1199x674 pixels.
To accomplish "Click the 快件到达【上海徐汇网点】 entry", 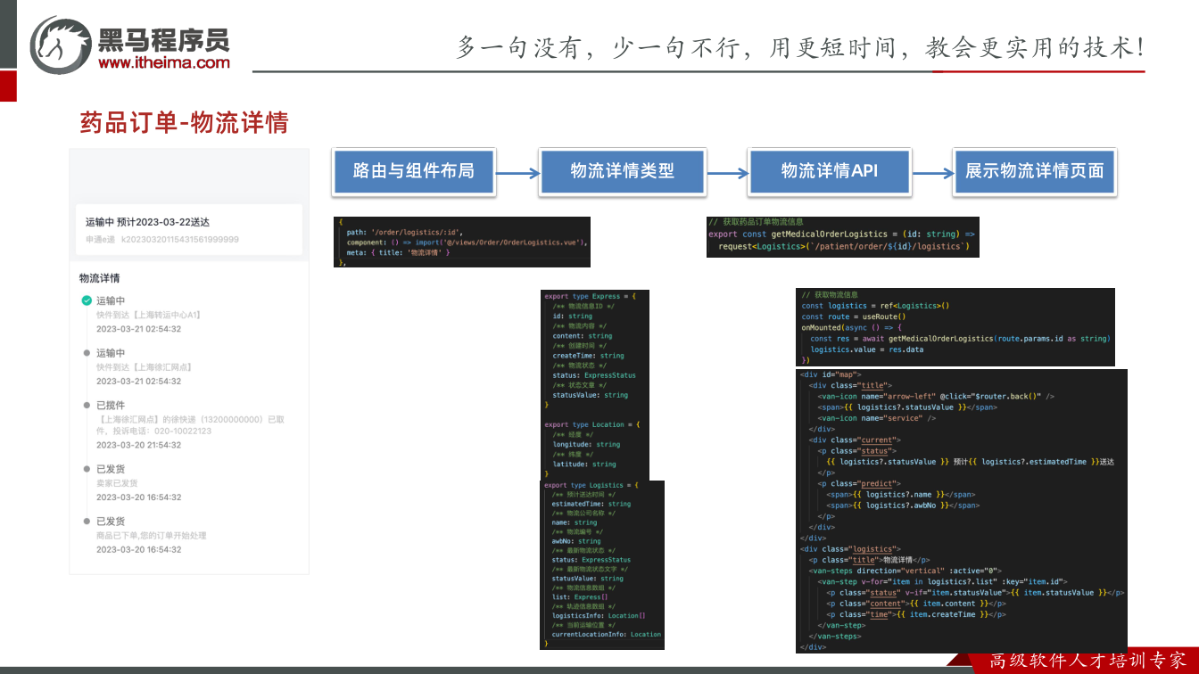I will [145, 367].
